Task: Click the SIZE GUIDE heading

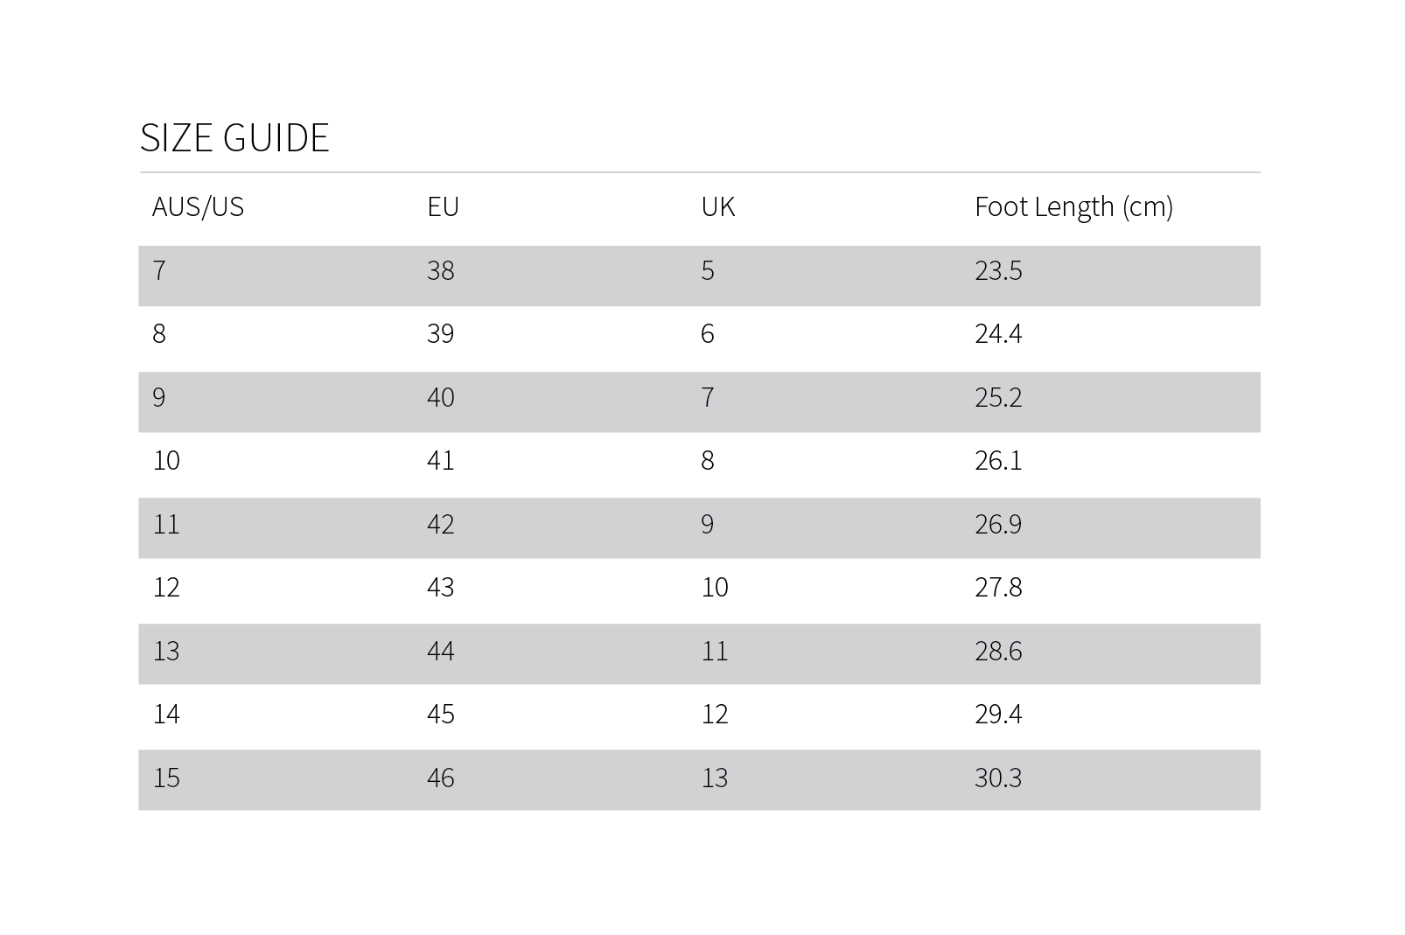Action: 234,138
